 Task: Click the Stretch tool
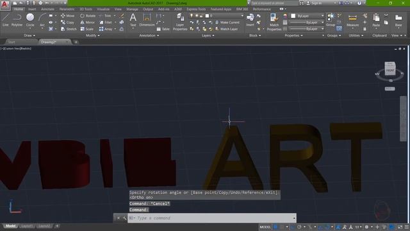click(x=69, y=29)
